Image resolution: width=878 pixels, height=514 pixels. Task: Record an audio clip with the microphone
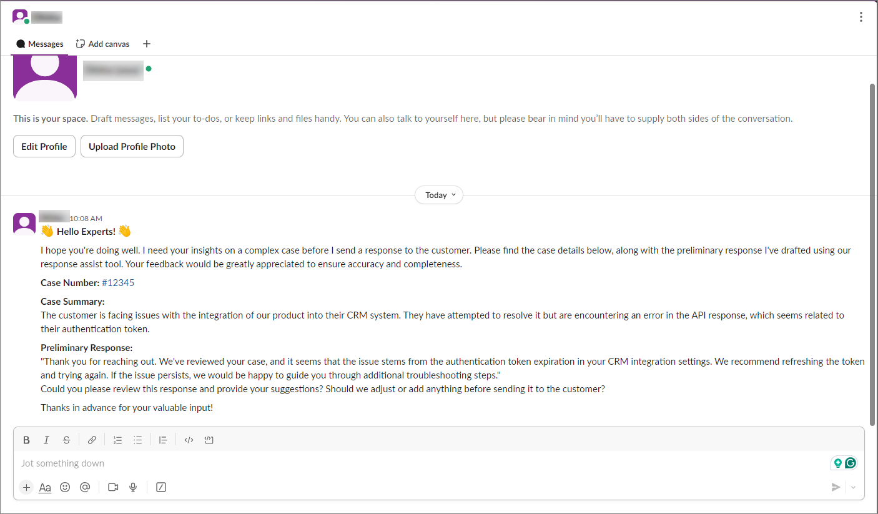point(133,487)
